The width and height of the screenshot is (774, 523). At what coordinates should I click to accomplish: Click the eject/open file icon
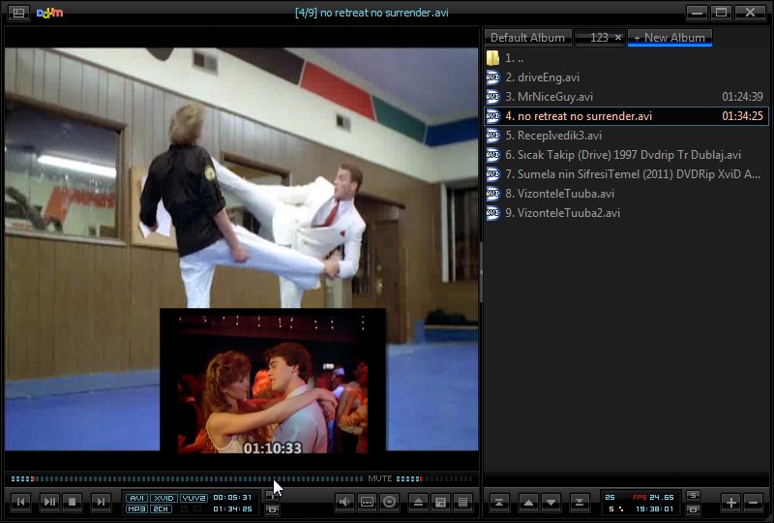point(418,502)
